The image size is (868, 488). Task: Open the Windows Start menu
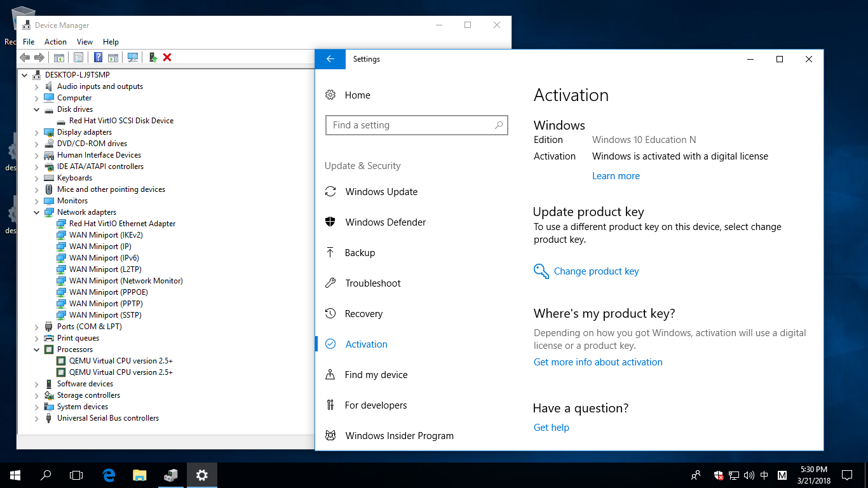pos(15,475)
